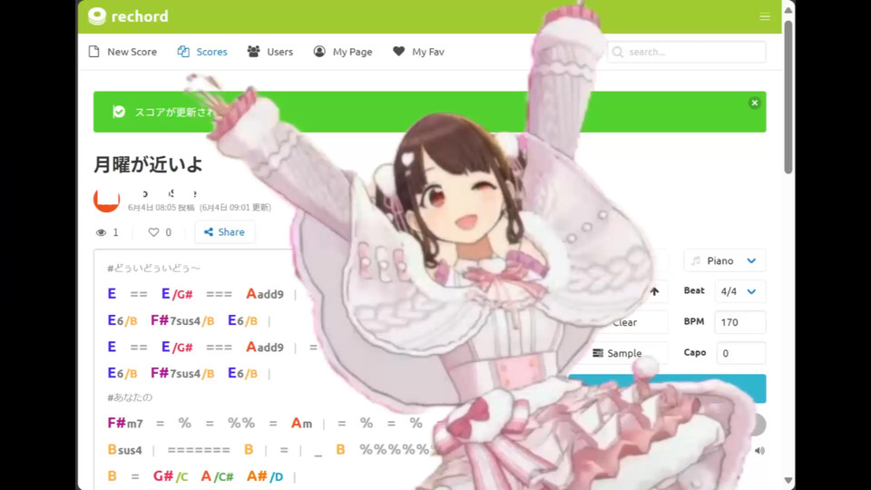Image resolution: width=871 pixels, height=490 pixels.
Task: Open the author's avatar
Action: click(107, 200)
